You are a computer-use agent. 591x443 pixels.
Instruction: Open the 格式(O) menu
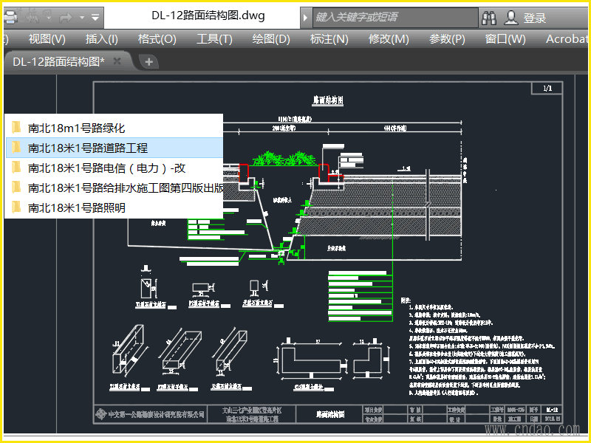tap(157, 39)
